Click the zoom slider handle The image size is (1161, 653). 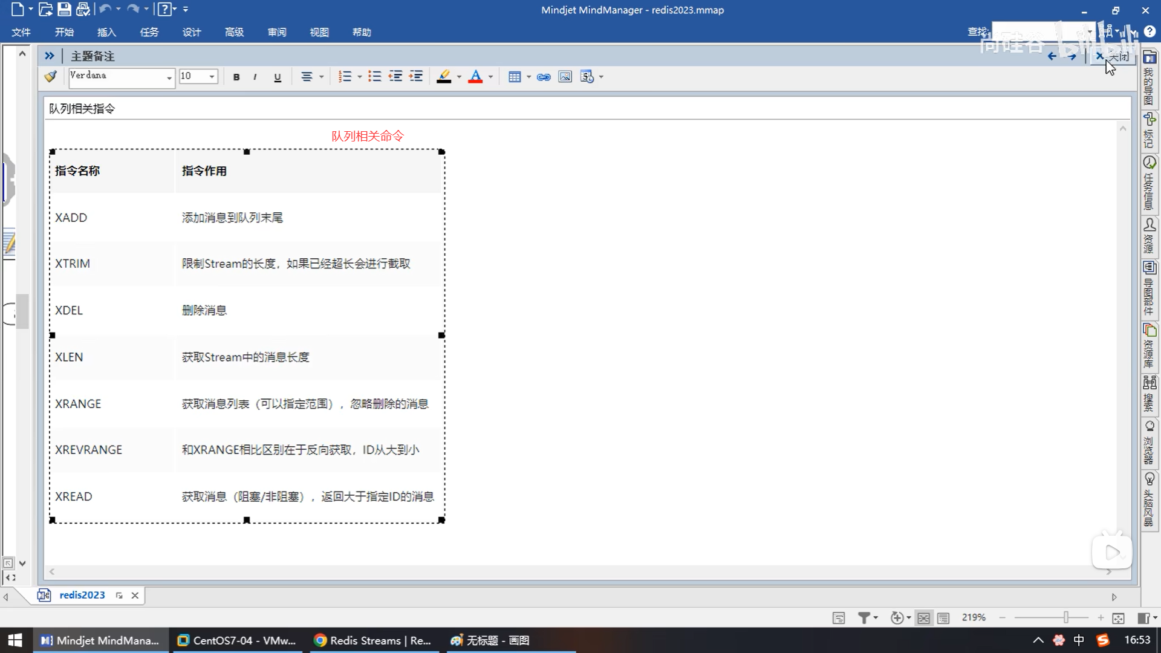click(x=1065, y=617)
